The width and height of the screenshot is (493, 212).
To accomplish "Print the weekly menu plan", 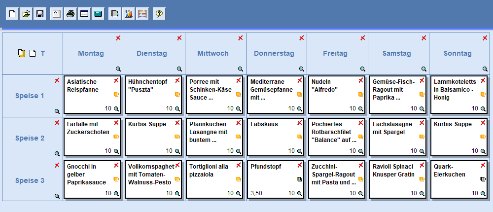I will click(70, 14).
